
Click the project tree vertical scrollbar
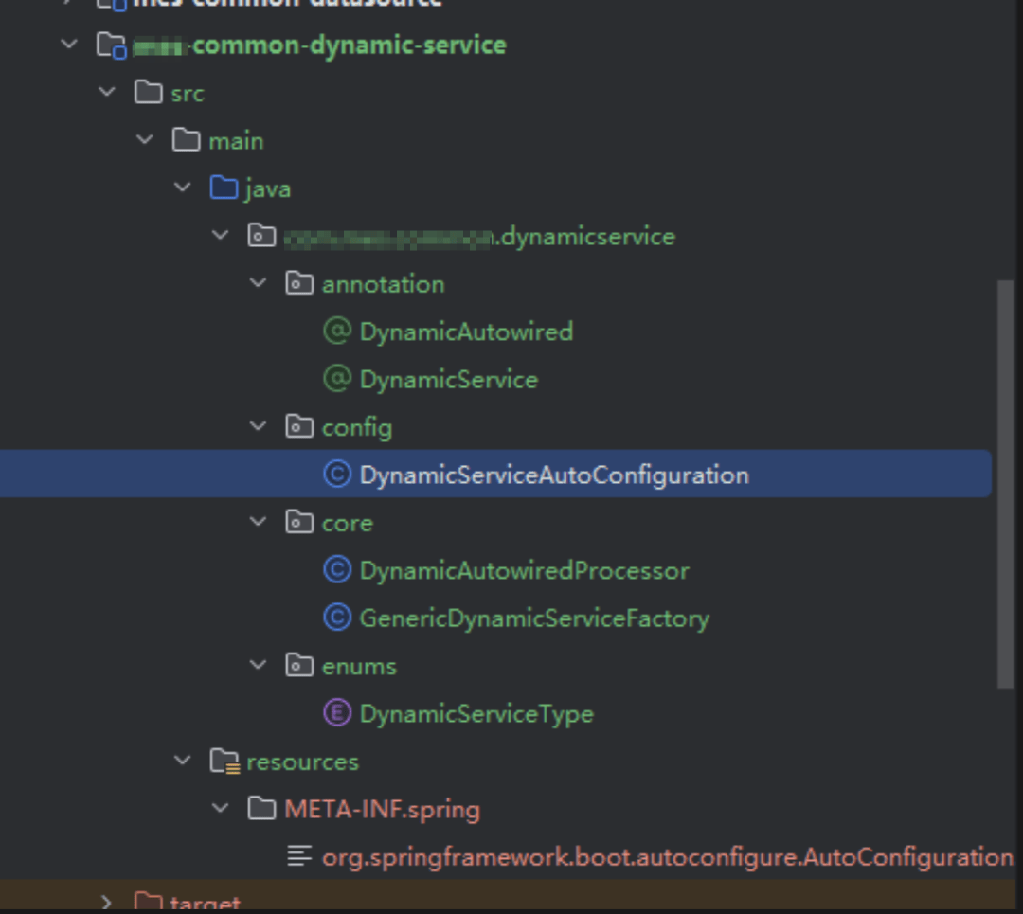[x=1006, y=483]
